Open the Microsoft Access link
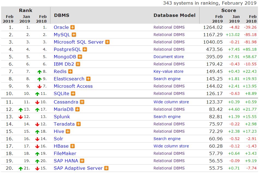 click(73, 86)
